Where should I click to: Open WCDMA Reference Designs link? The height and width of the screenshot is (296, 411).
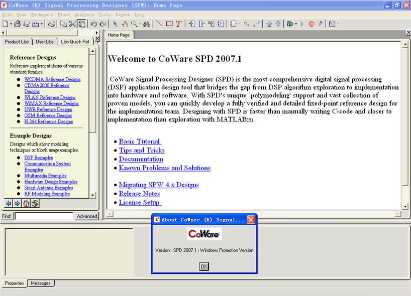52,79
